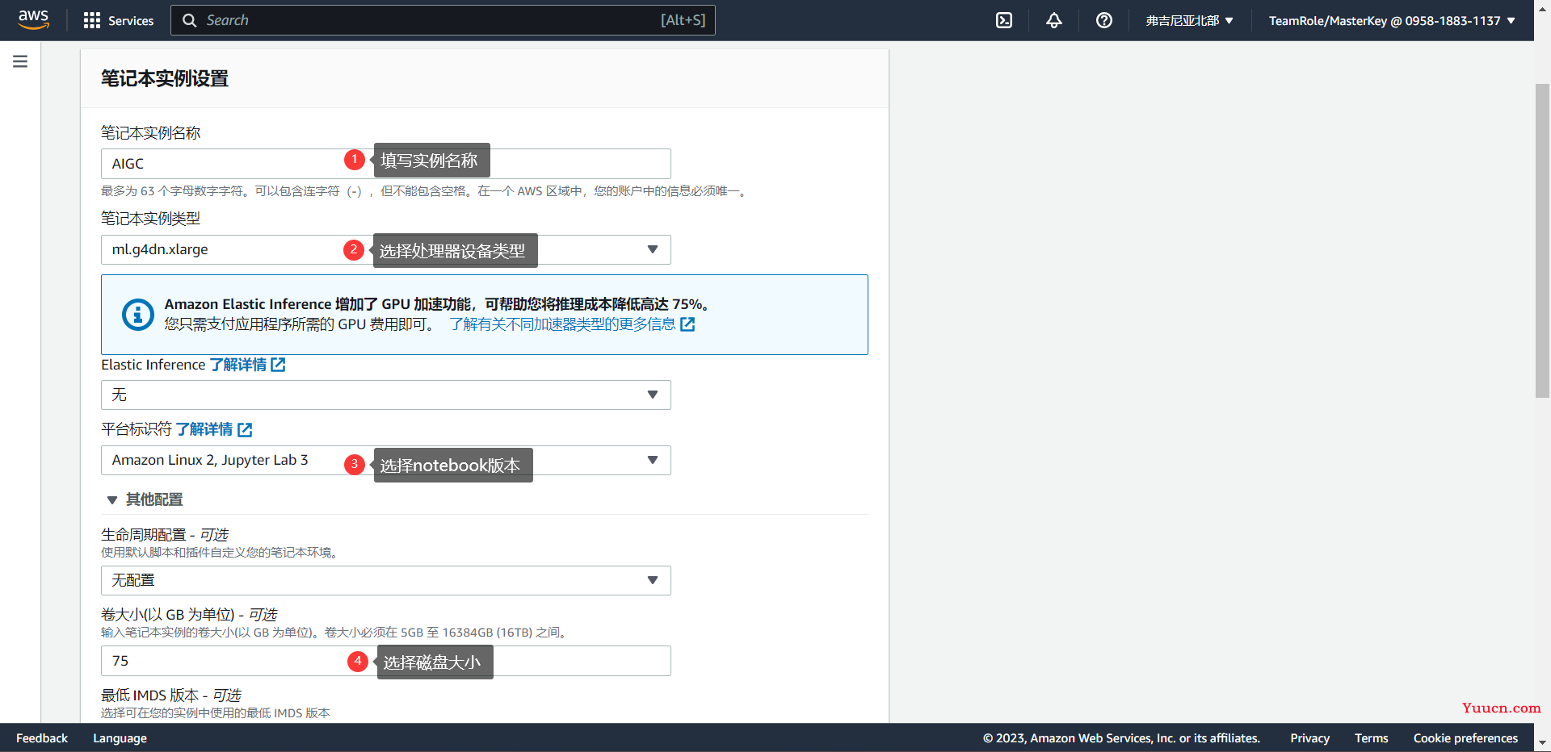Screen dimensions: 1551x752
Task: Open the Services grid menu
Action: click(x=119, y=20)
